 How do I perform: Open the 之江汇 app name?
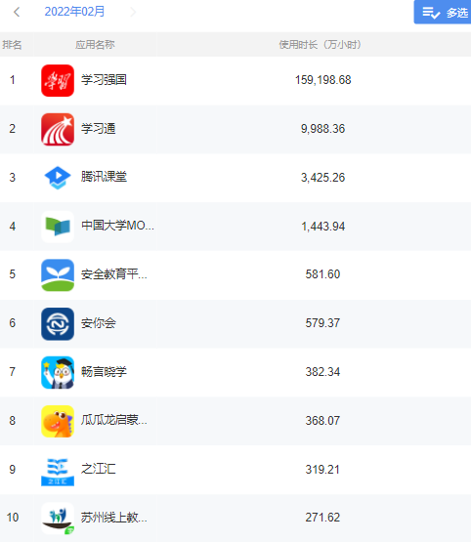click(x=99, y=469)
